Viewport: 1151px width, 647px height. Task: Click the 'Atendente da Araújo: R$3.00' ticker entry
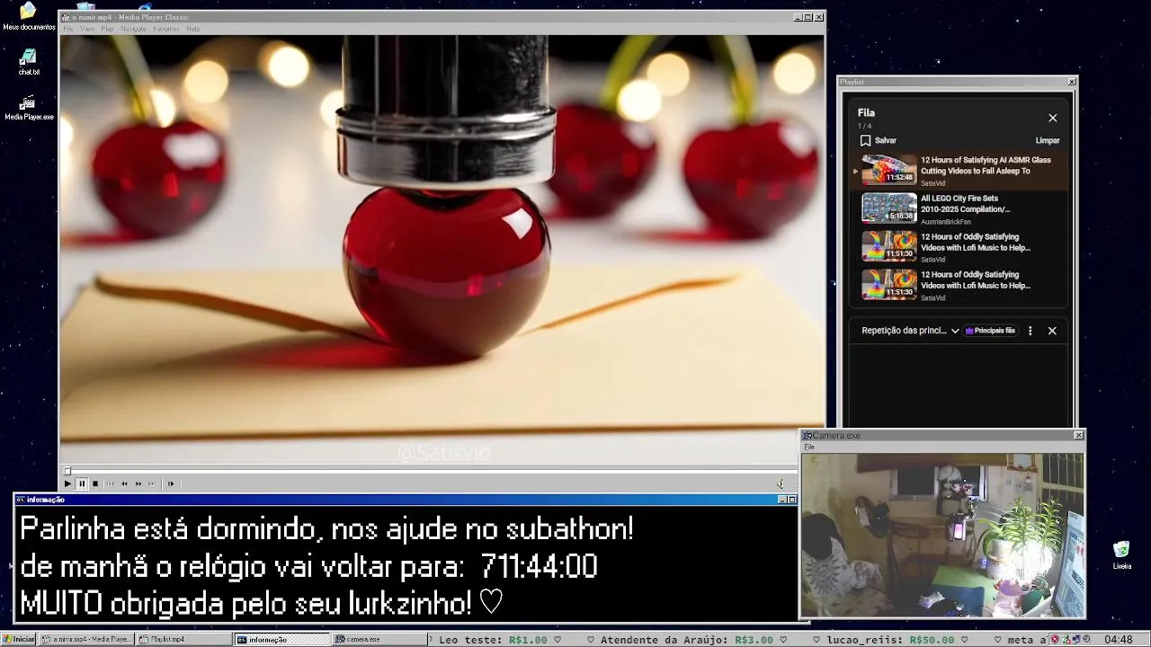point(687,640)
